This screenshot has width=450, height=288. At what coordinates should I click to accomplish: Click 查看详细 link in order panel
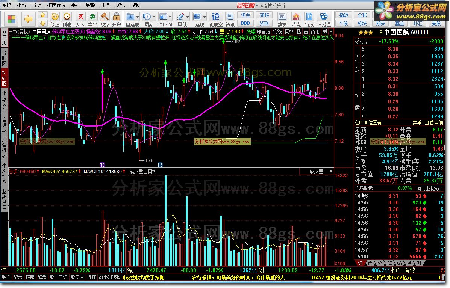[434, 122]
